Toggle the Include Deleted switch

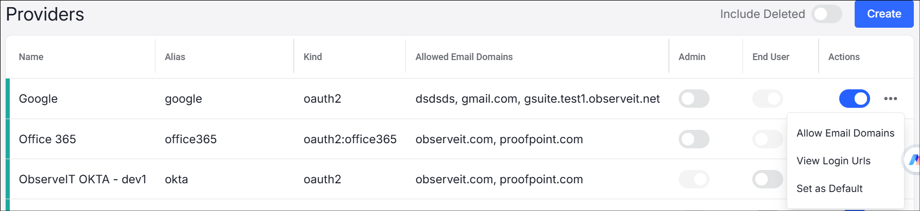coord(826,14)
